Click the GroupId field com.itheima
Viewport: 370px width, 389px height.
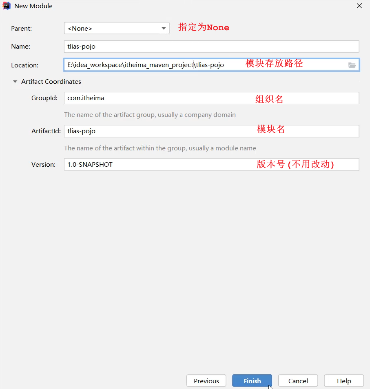coord(211,98)
